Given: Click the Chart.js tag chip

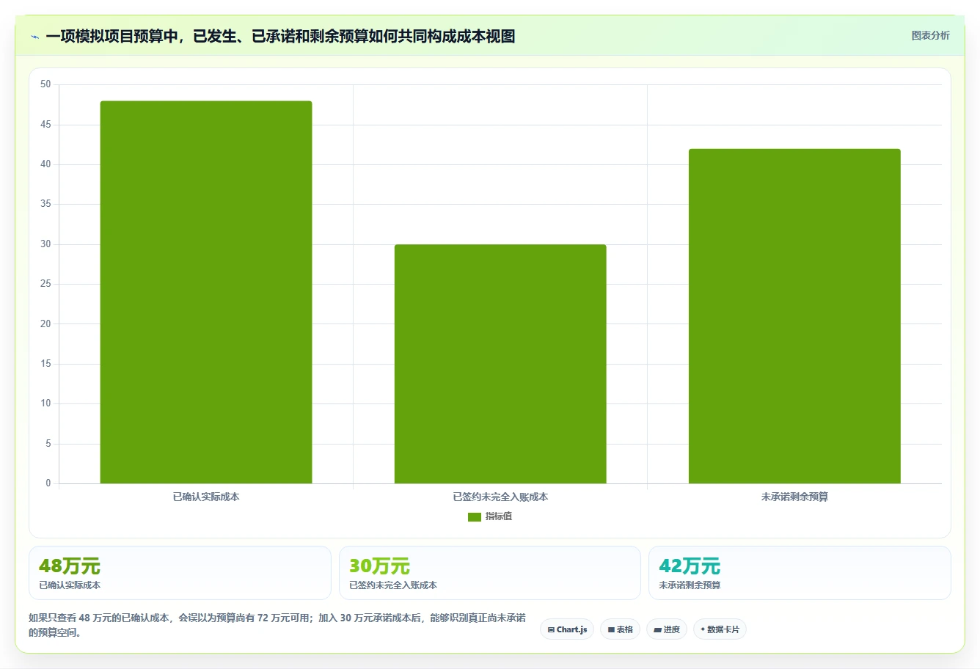Looking at the screenshot, I should pos(567,629).
